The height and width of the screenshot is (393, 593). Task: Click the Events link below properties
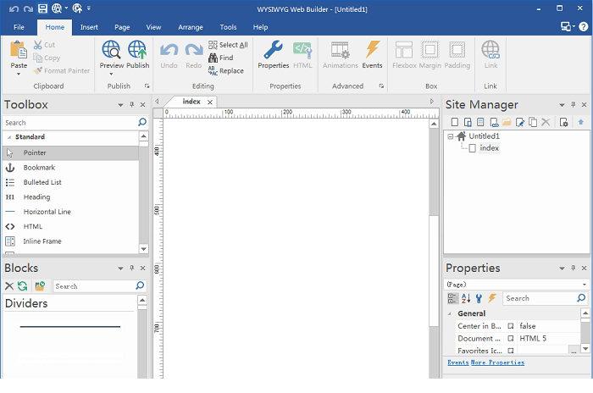coord(458,363)
